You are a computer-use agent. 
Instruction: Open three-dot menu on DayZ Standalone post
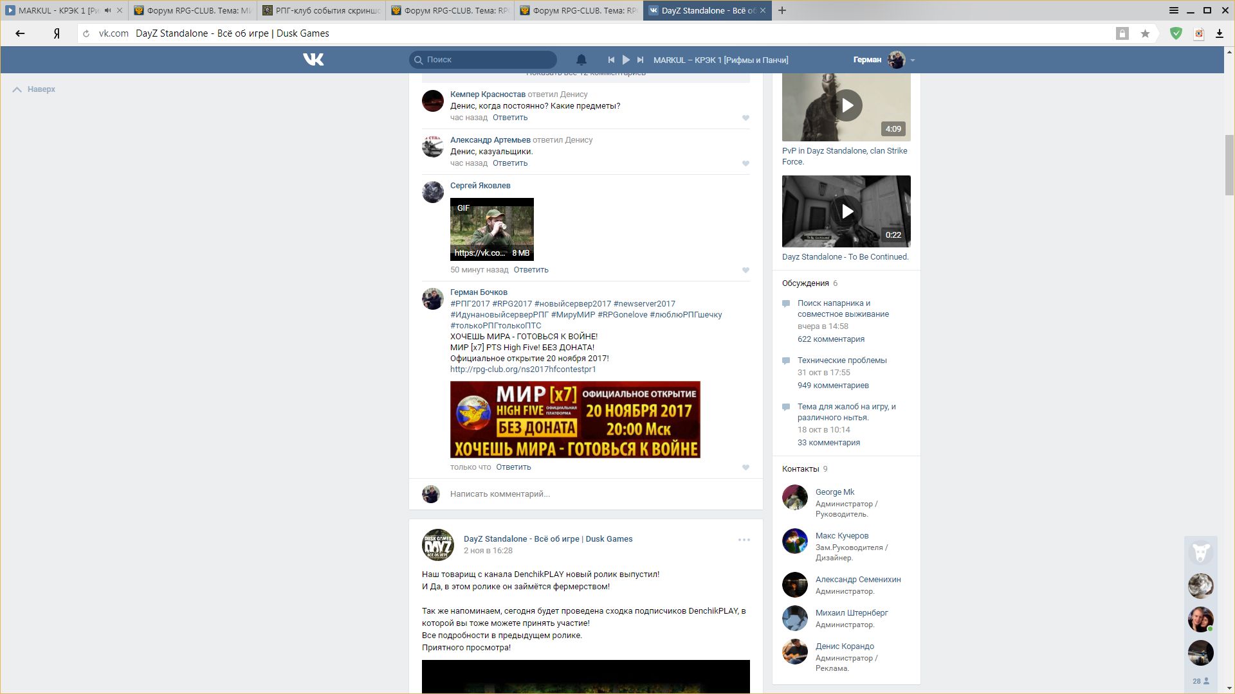[x=744, y=540]
